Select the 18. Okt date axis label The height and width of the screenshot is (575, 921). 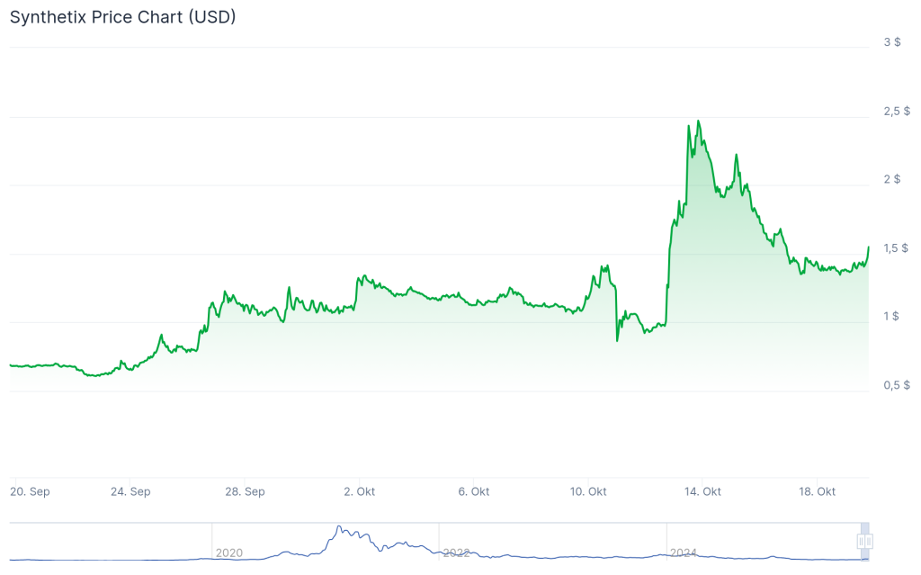[817, 491]
